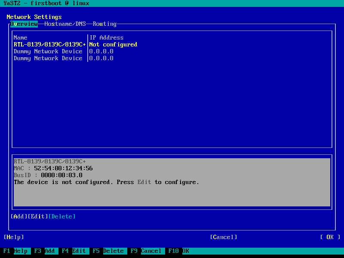Click the [Cancel] dialog button

[223, 237]
